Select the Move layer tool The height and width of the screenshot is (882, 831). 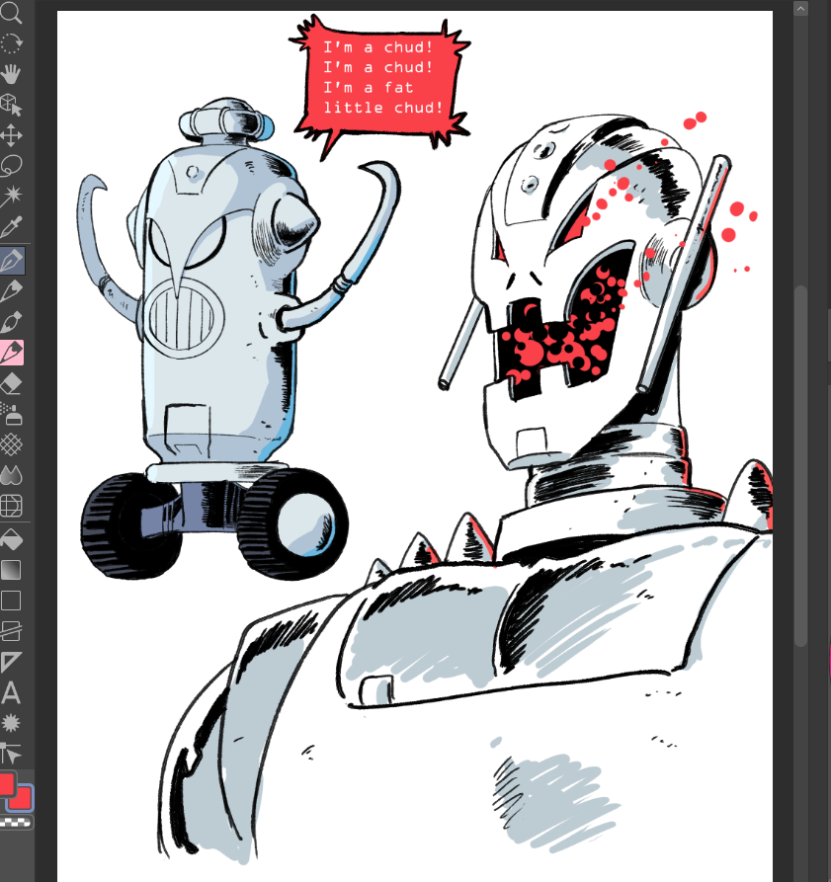(11, 135)
